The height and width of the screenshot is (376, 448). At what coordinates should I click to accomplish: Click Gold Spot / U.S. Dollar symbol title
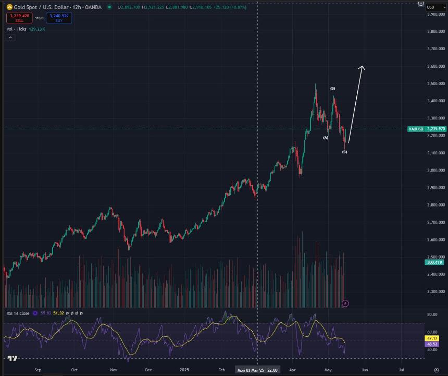[42, 7]
